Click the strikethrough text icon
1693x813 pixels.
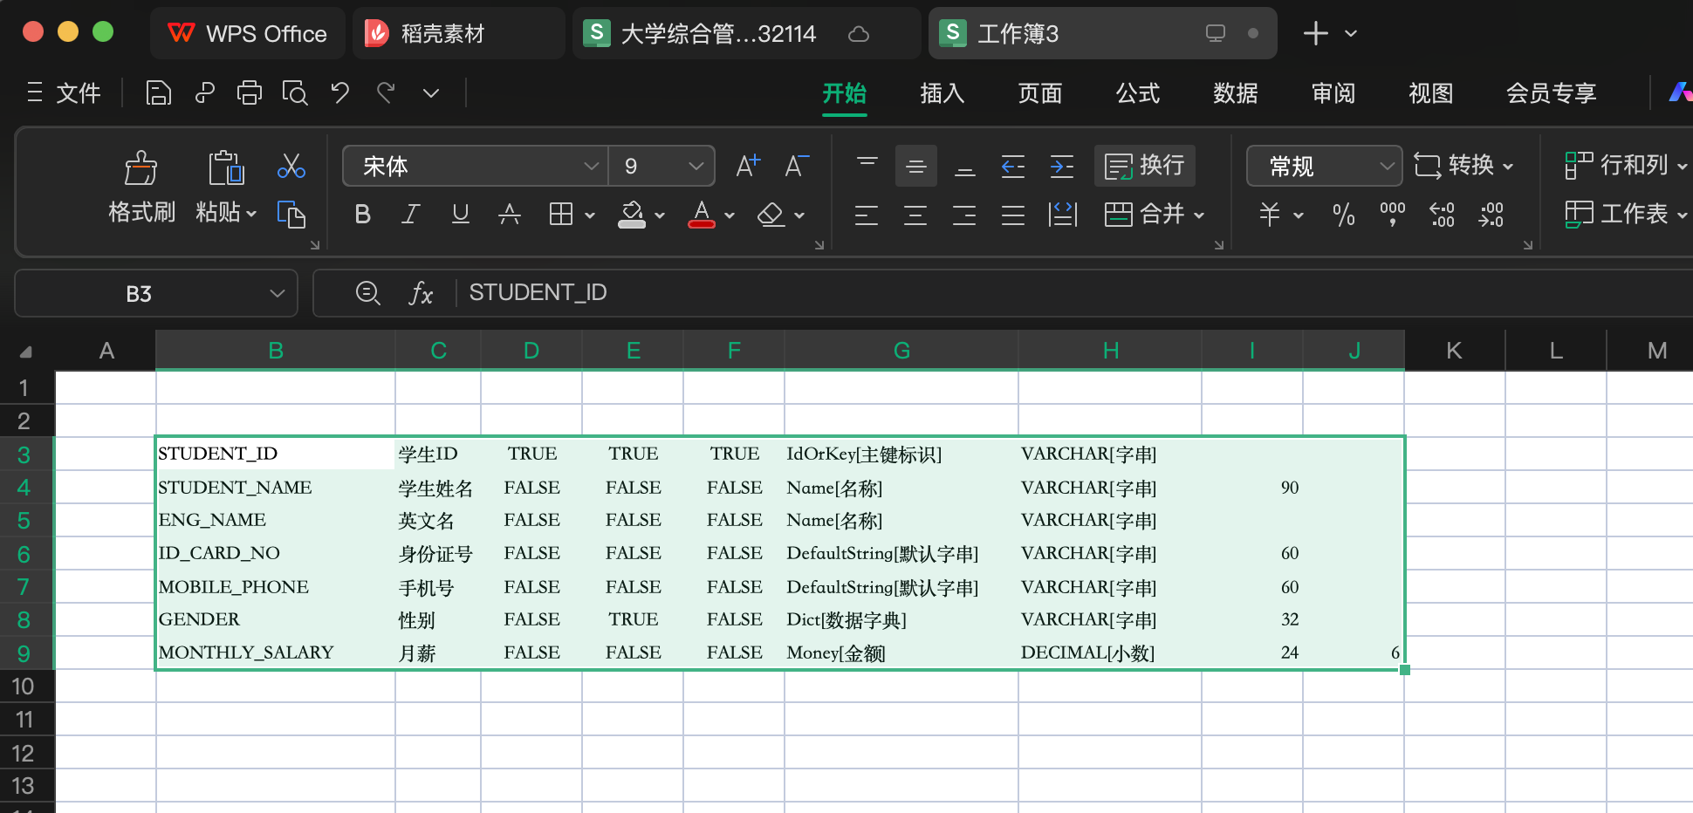[x=510, y=214]
